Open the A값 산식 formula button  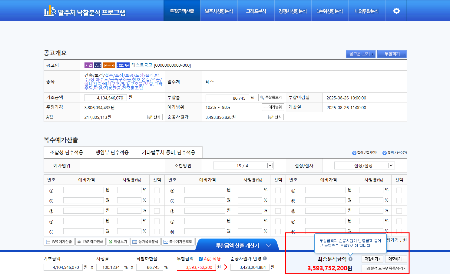tap(154, 117)
